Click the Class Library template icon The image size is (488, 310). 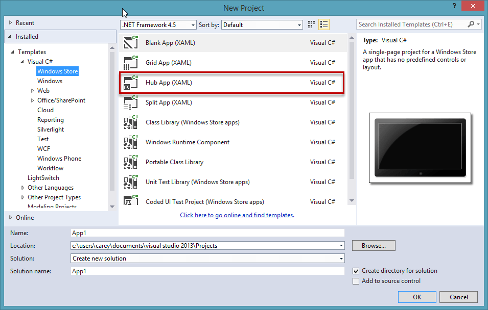coord(131,122)
